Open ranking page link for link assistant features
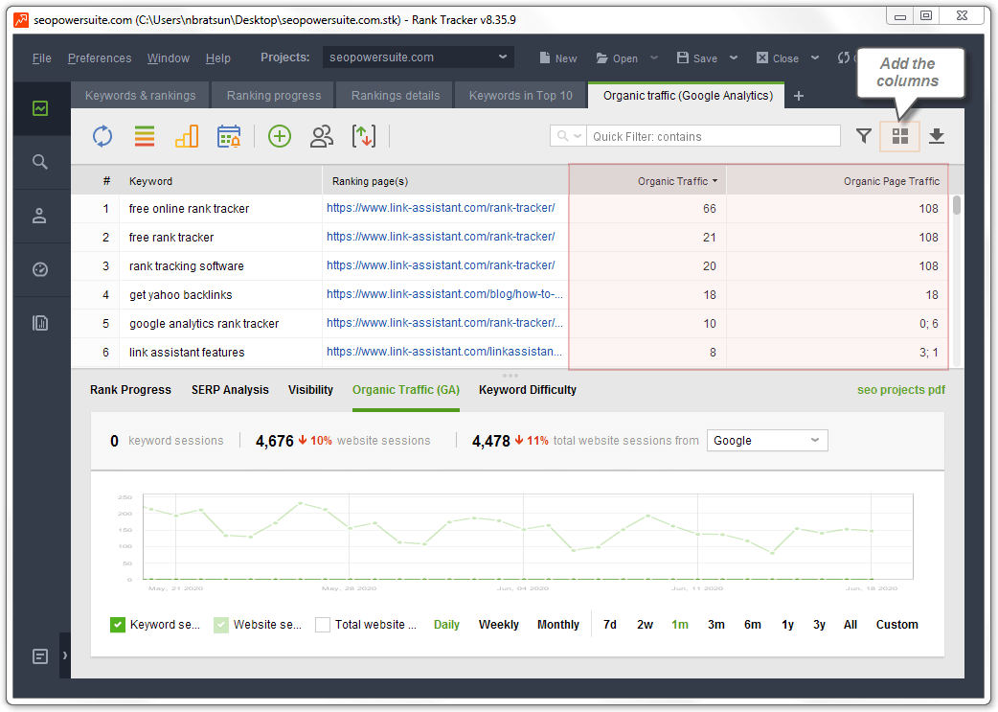Screen dimensions: 998x712 [x=444, y=351]
